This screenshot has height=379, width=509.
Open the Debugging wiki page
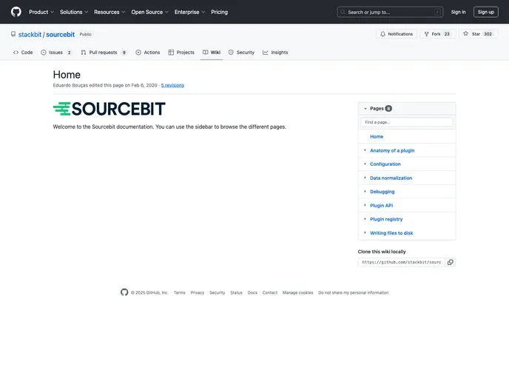coord(382,192)
